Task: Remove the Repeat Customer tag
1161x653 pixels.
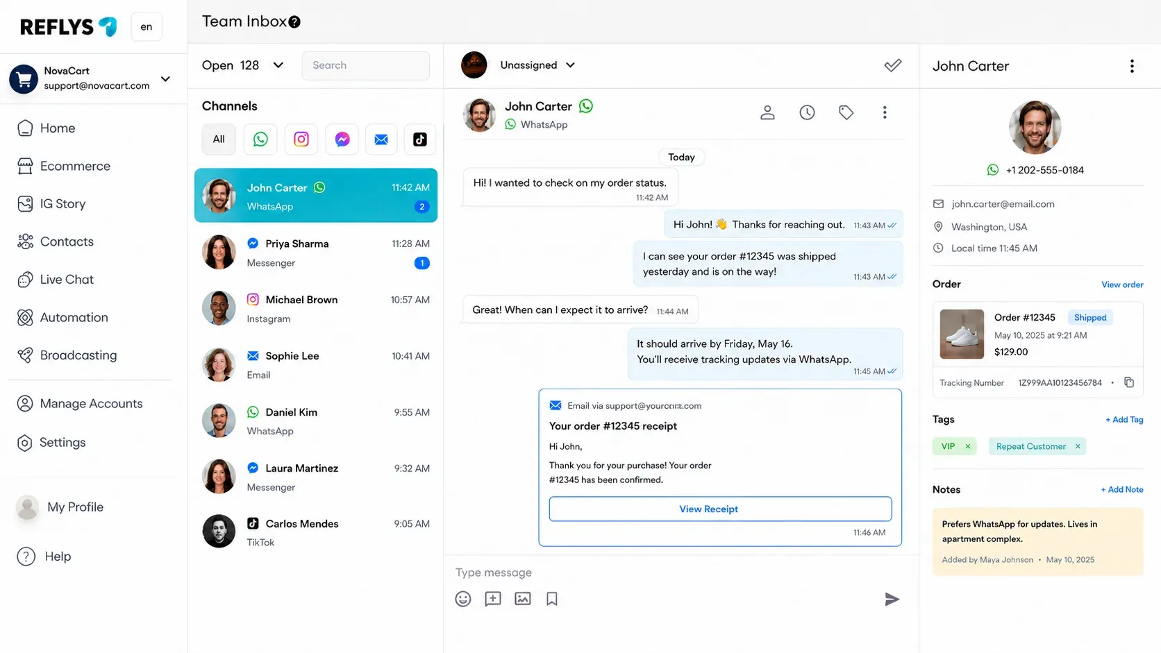Action: [1078, 446]
